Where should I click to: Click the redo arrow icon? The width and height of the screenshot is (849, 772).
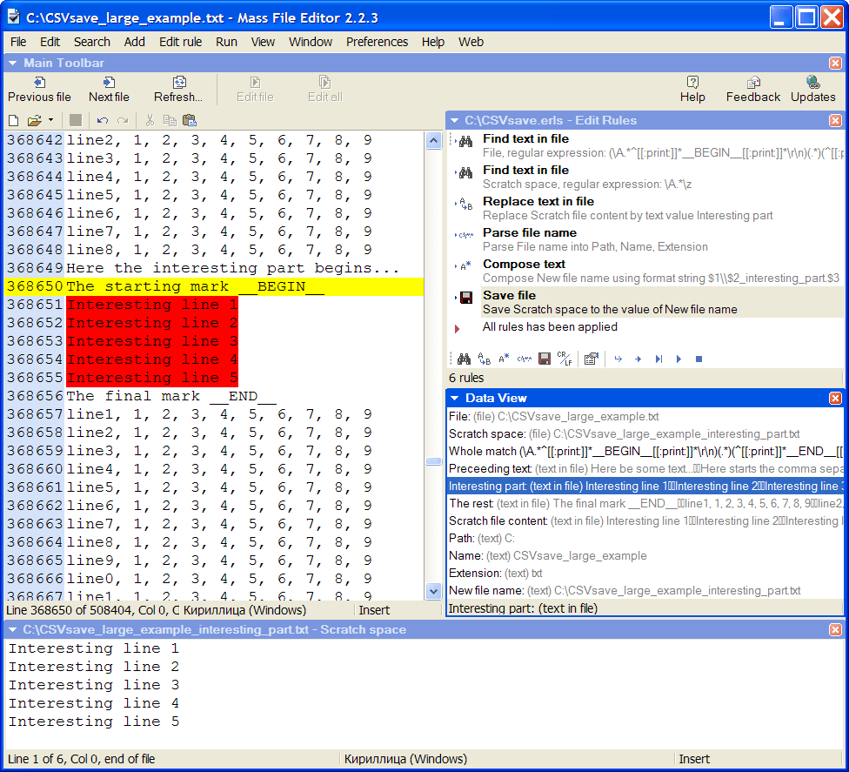click(123, 120)
